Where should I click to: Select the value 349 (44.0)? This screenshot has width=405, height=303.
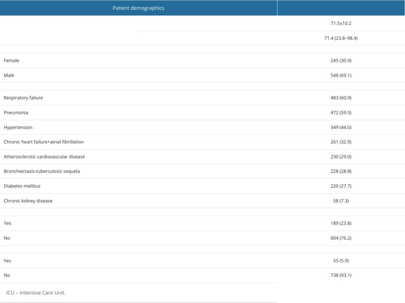coord(341,127)
